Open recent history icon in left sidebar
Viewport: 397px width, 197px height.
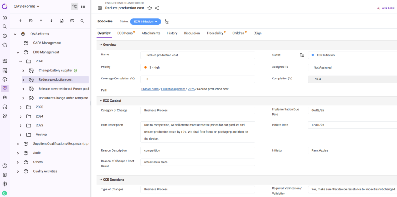(5, 36)
